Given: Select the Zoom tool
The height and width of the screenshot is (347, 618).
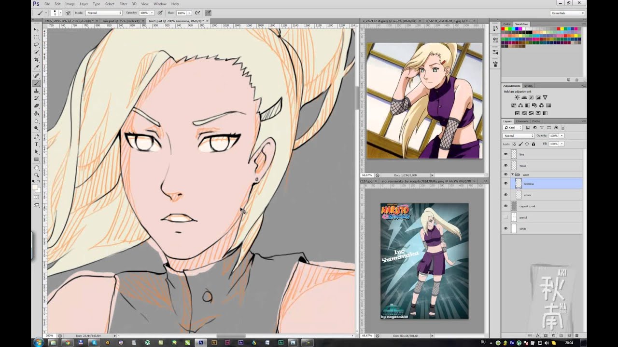Looking at the screenshot, I should pos(37,174).
